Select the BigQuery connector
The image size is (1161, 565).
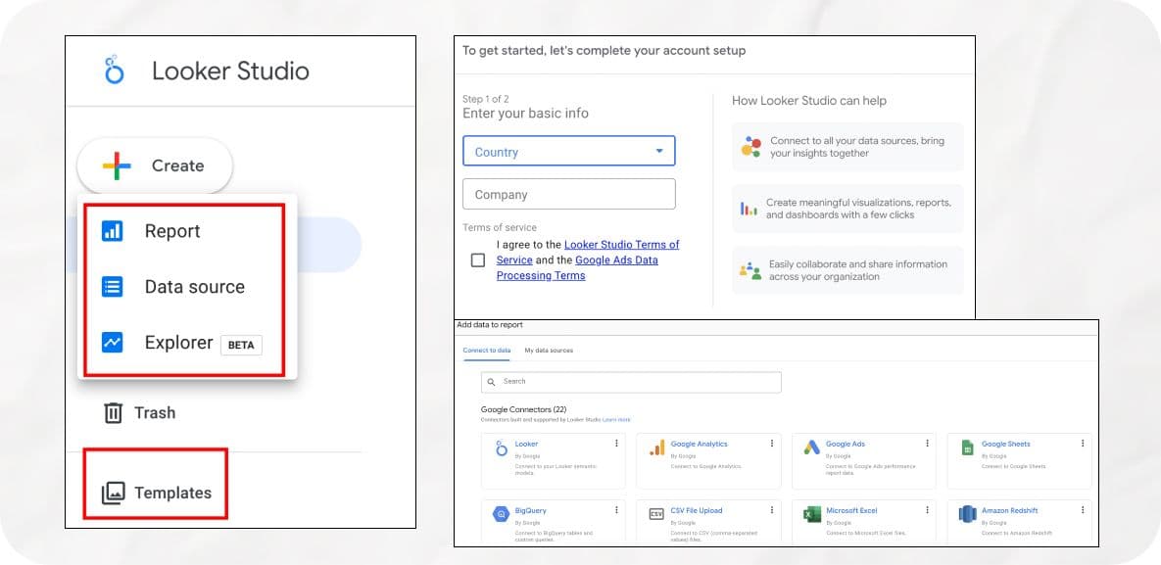[x=554, y=523]
